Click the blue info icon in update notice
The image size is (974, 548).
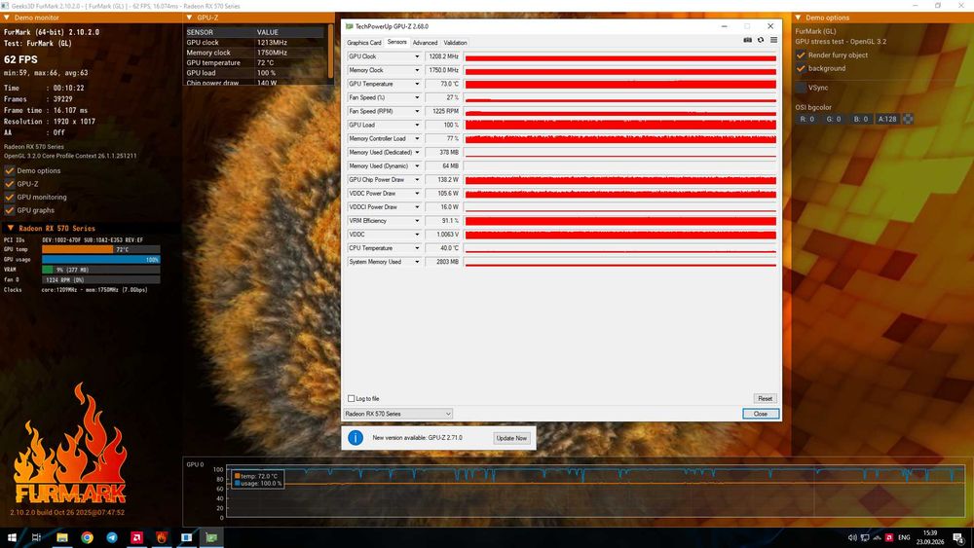pyautogui.click(x=356, y=438)
